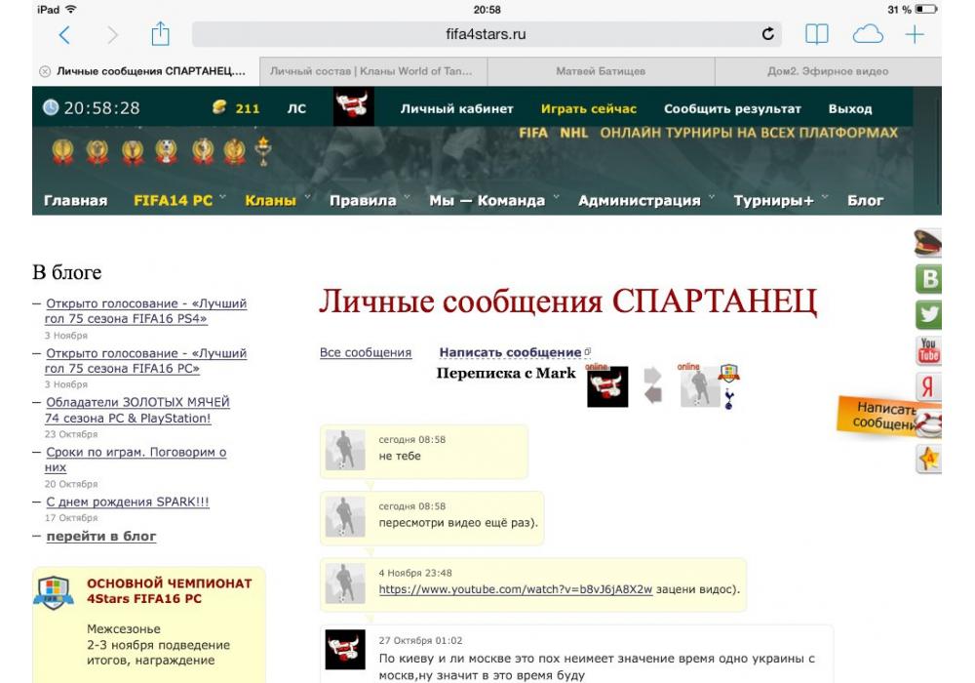Open the YouTube sidebar icon
The image size is (975, 683).
tap(929, 350)
